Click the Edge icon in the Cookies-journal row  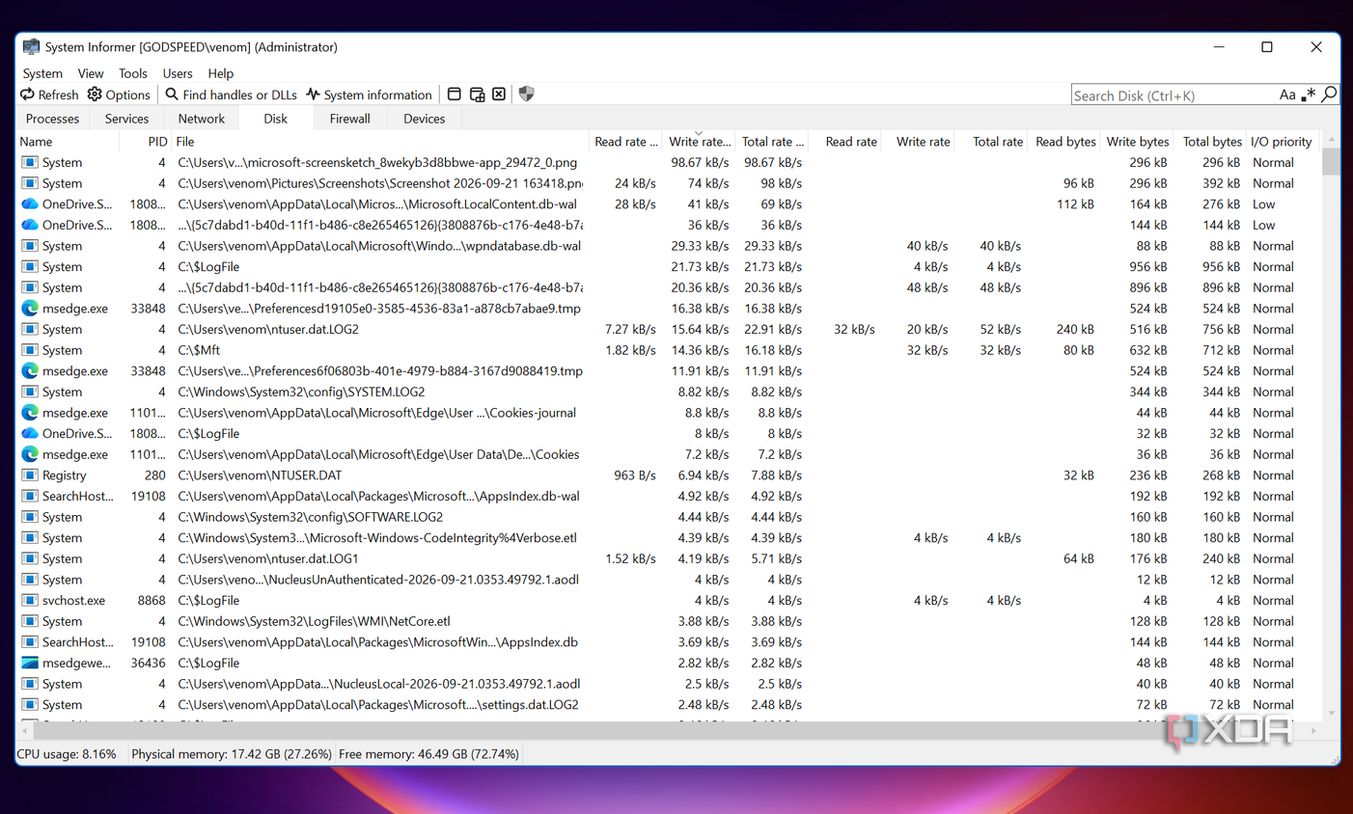click(30, 413)
